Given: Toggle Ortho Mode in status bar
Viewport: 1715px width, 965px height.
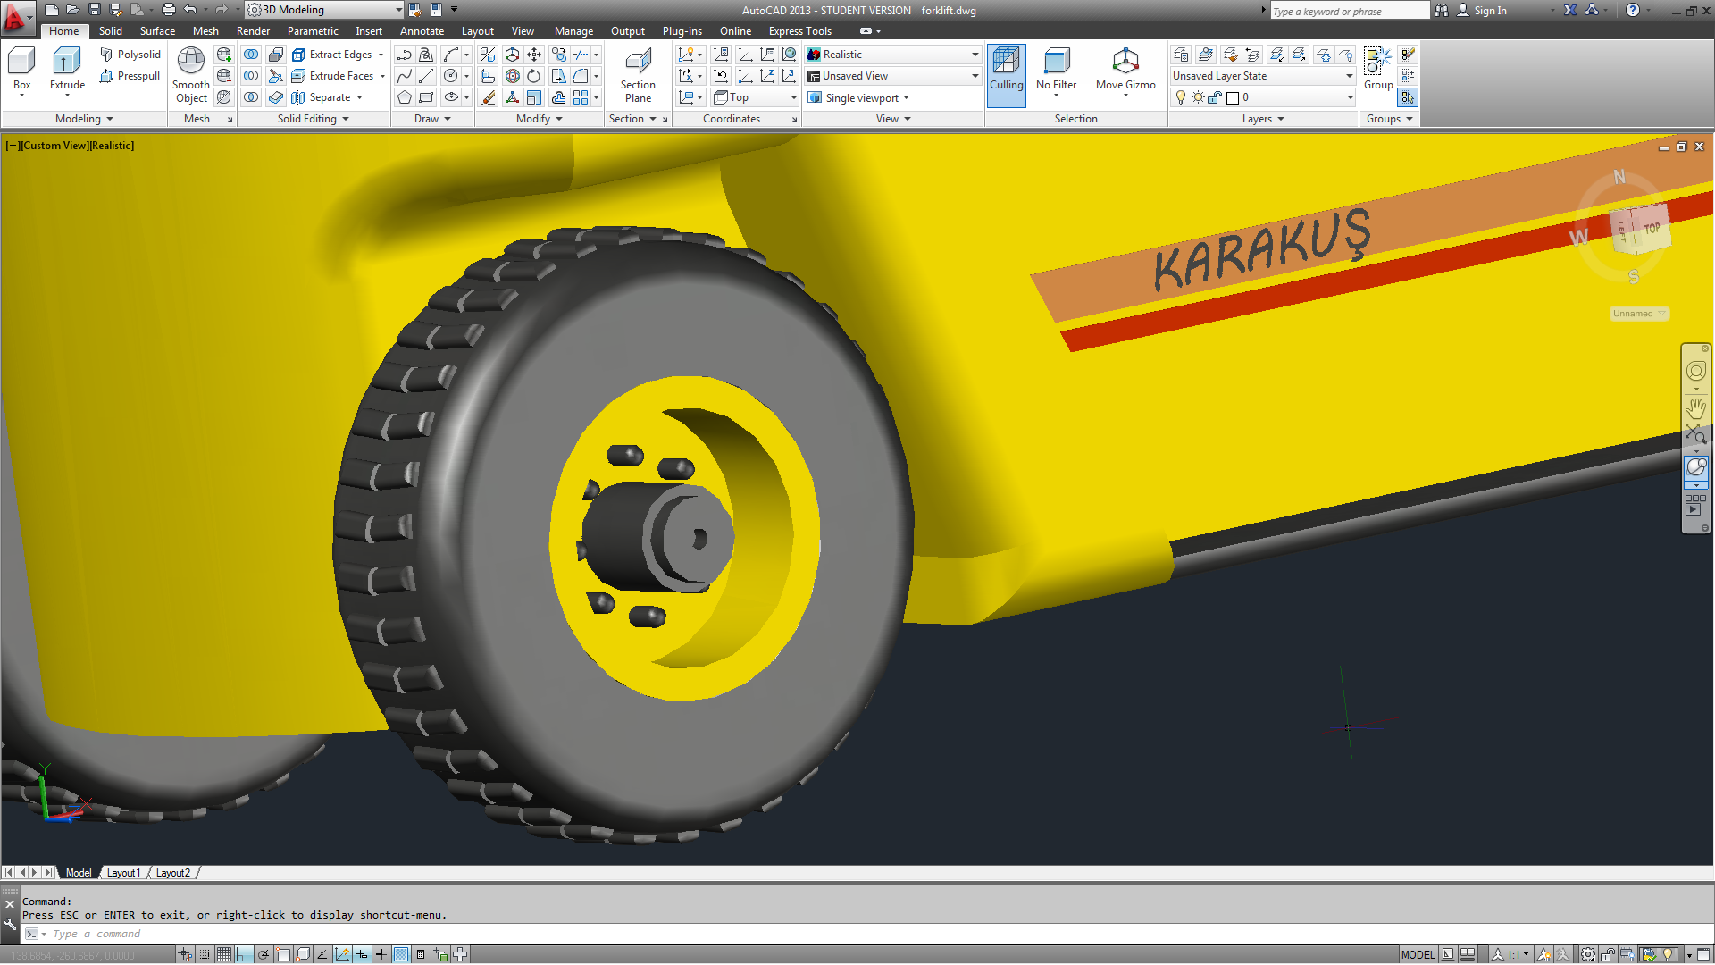Looking at the screenshot, I should [243, 954].
